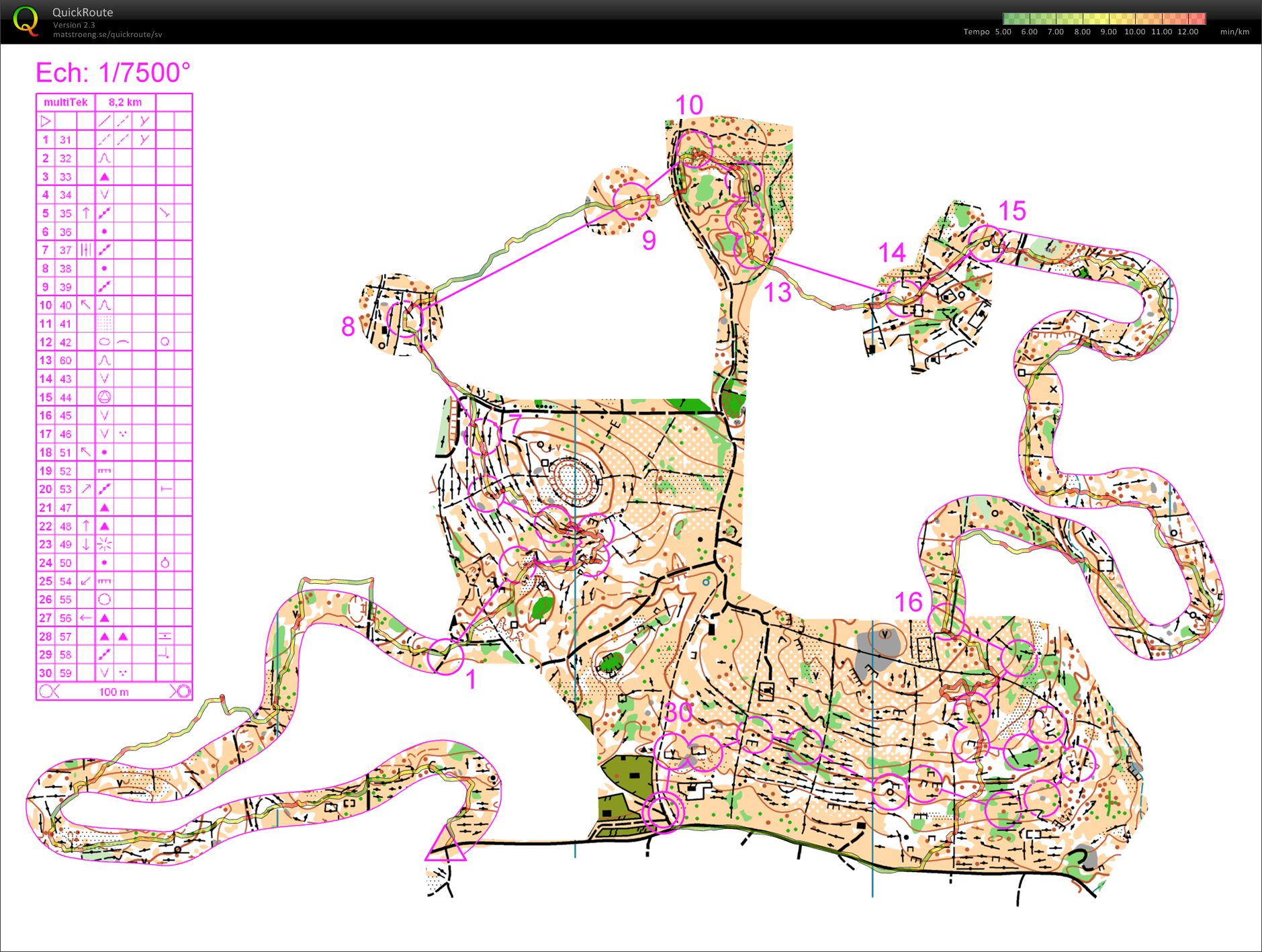Click the two boulder symbols in the code 57 row
The image size is (1262, 952).
click(x=114, y=636)
